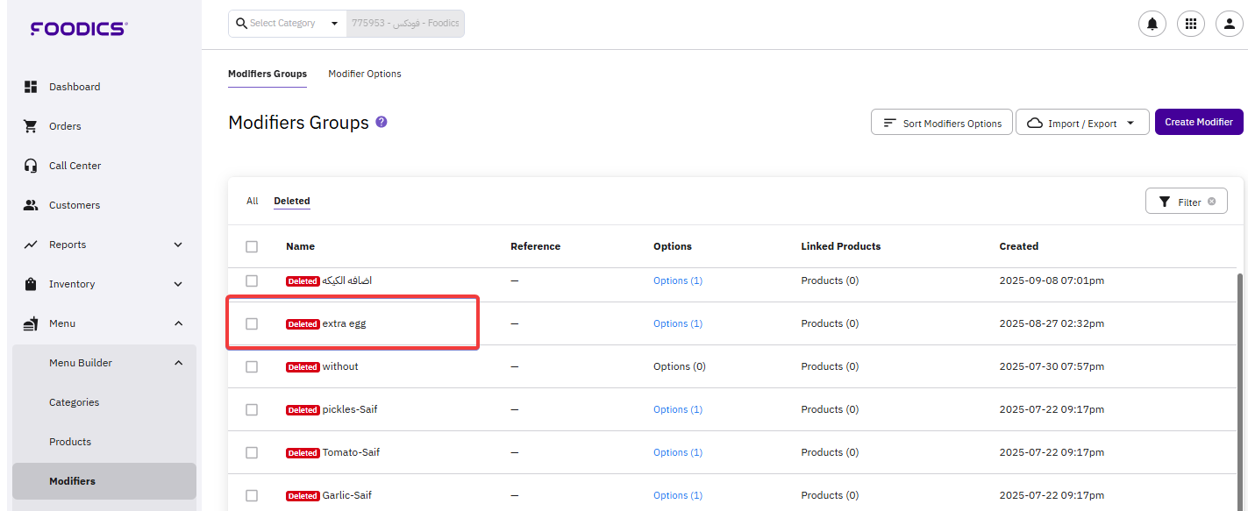Viewport: 1248px width, 511px height.
Task: Click the help question mark icon
Action: tap(382, 122)
